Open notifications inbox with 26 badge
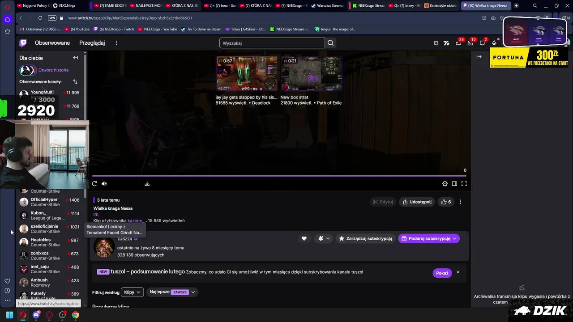 pyautogui.click(x=458, y=43)
